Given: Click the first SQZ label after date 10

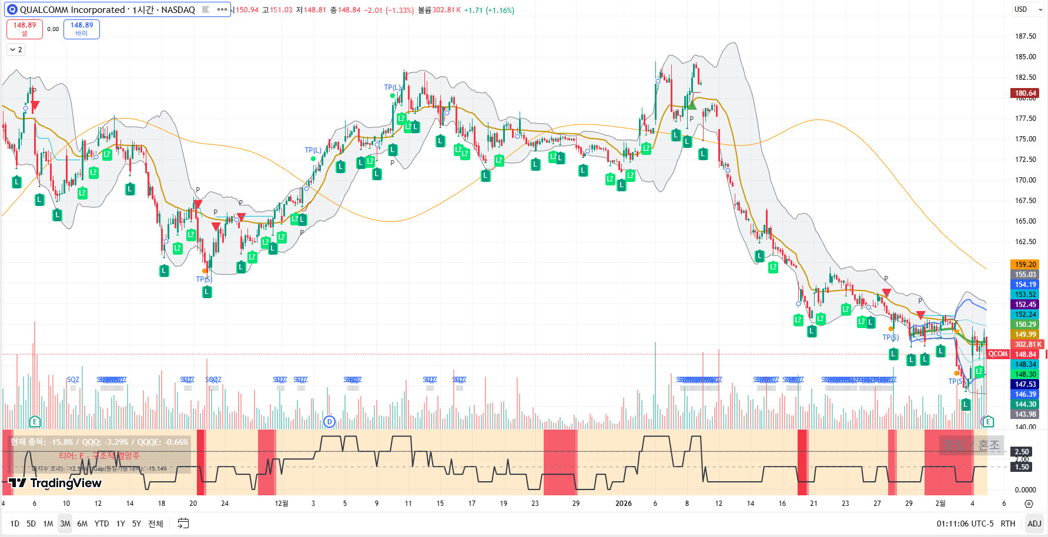Looking at the screenshot, I should [x=73, y=380].
